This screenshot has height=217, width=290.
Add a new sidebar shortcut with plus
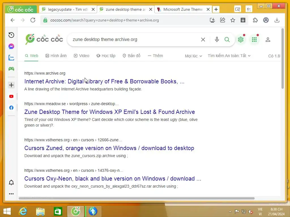[x=11, y=85]
